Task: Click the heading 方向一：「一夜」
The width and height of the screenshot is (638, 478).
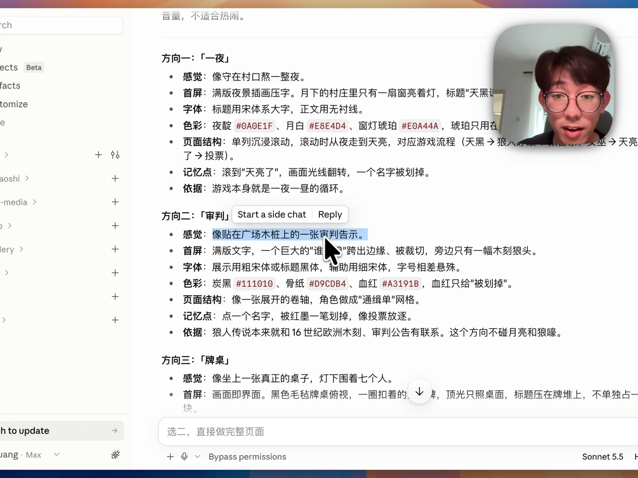Action: (x=196, y=58)
